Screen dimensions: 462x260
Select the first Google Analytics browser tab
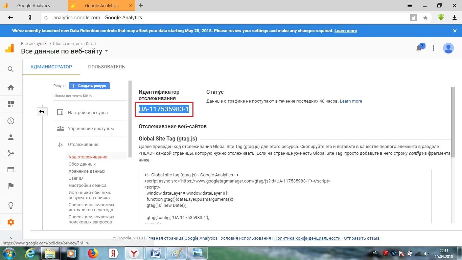pyautogui.click(x=33, y=5)
